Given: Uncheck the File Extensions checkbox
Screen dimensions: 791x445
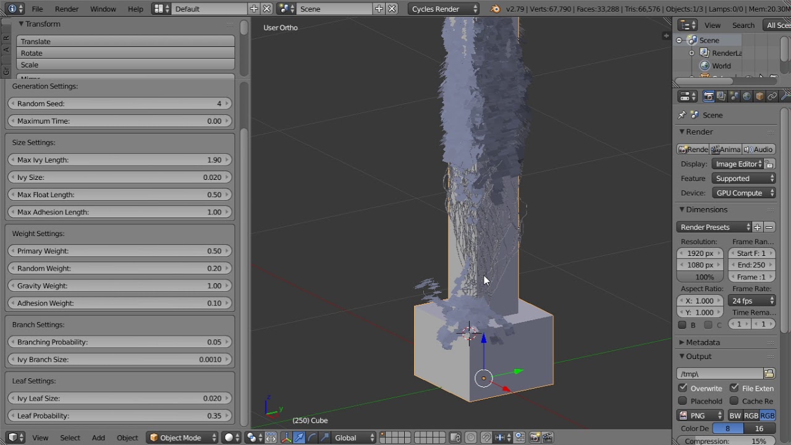Looking at the screenshot, I should [x=734, y=388].
